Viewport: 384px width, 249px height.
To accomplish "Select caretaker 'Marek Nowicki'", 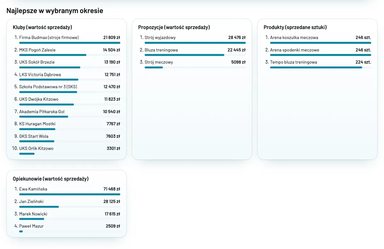I will [x=33, y=214].
